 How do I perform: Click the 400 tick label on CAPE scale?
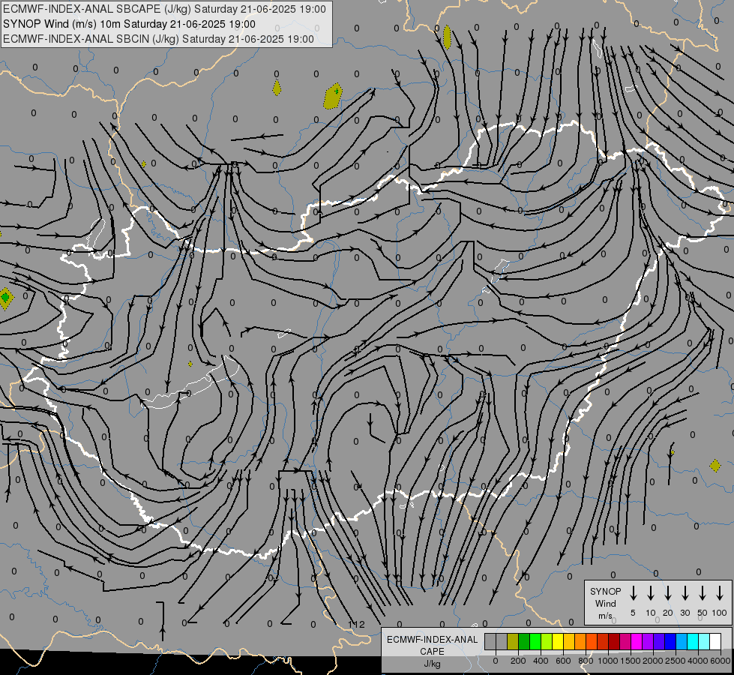541,661
